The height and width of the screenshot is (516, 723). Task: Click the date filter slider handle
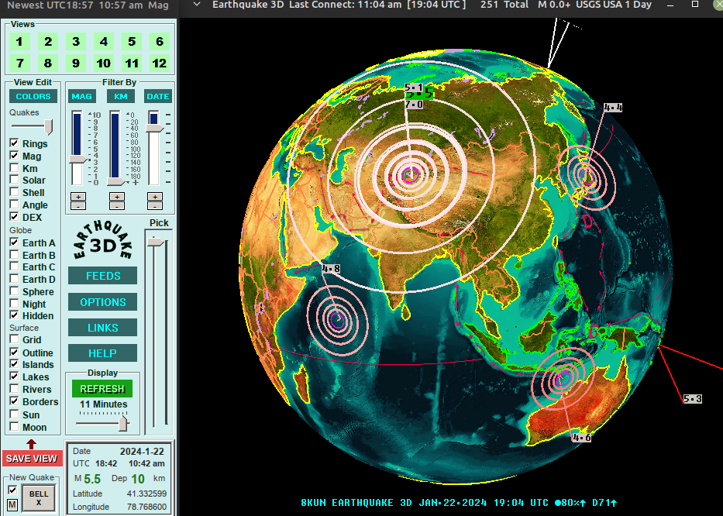(x=154, y=128)
